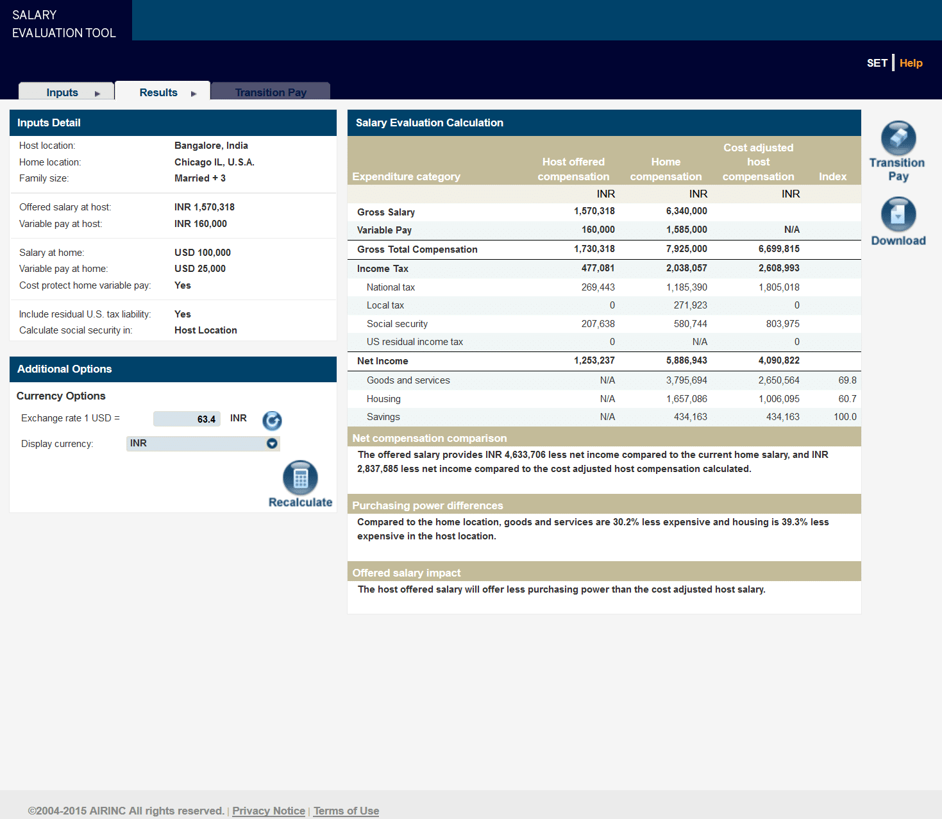Select cost adjusted Net Income 4,090,822
The width and height of the screenshot is (942, 819).
click(x=778, y=360)
